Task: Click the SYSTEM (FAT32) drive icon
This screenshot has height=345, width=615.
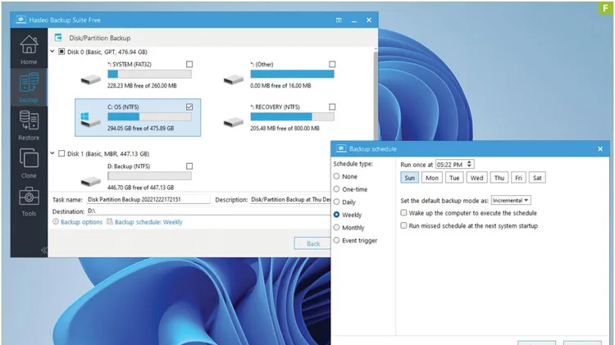Action: (x=90, y=80)
